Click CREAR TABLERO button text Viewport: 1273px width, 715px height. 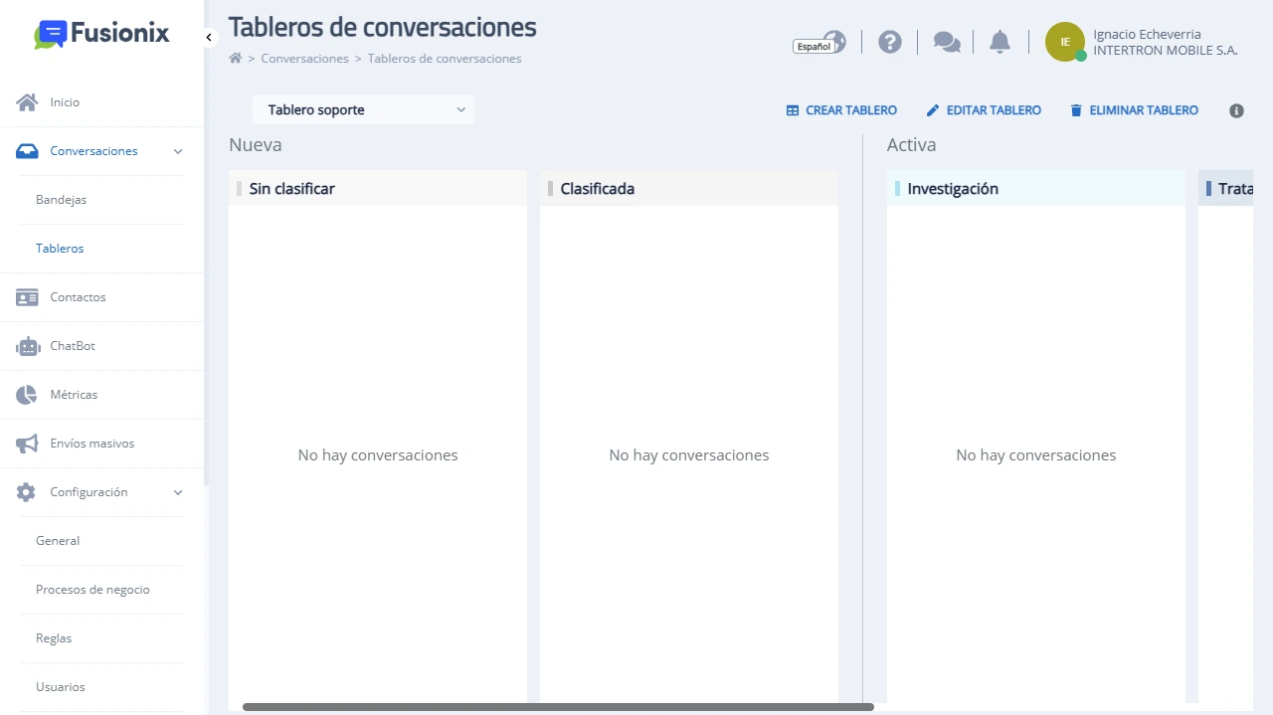(x=851, y=110)
